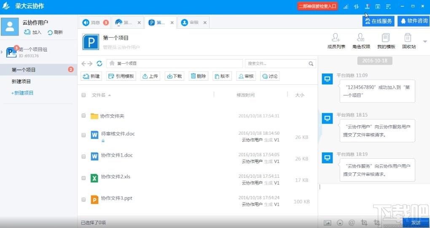The image size is (430, 228).
Task: Sort files by 文件名 column arrow
Action: click(x=110, y=95)
